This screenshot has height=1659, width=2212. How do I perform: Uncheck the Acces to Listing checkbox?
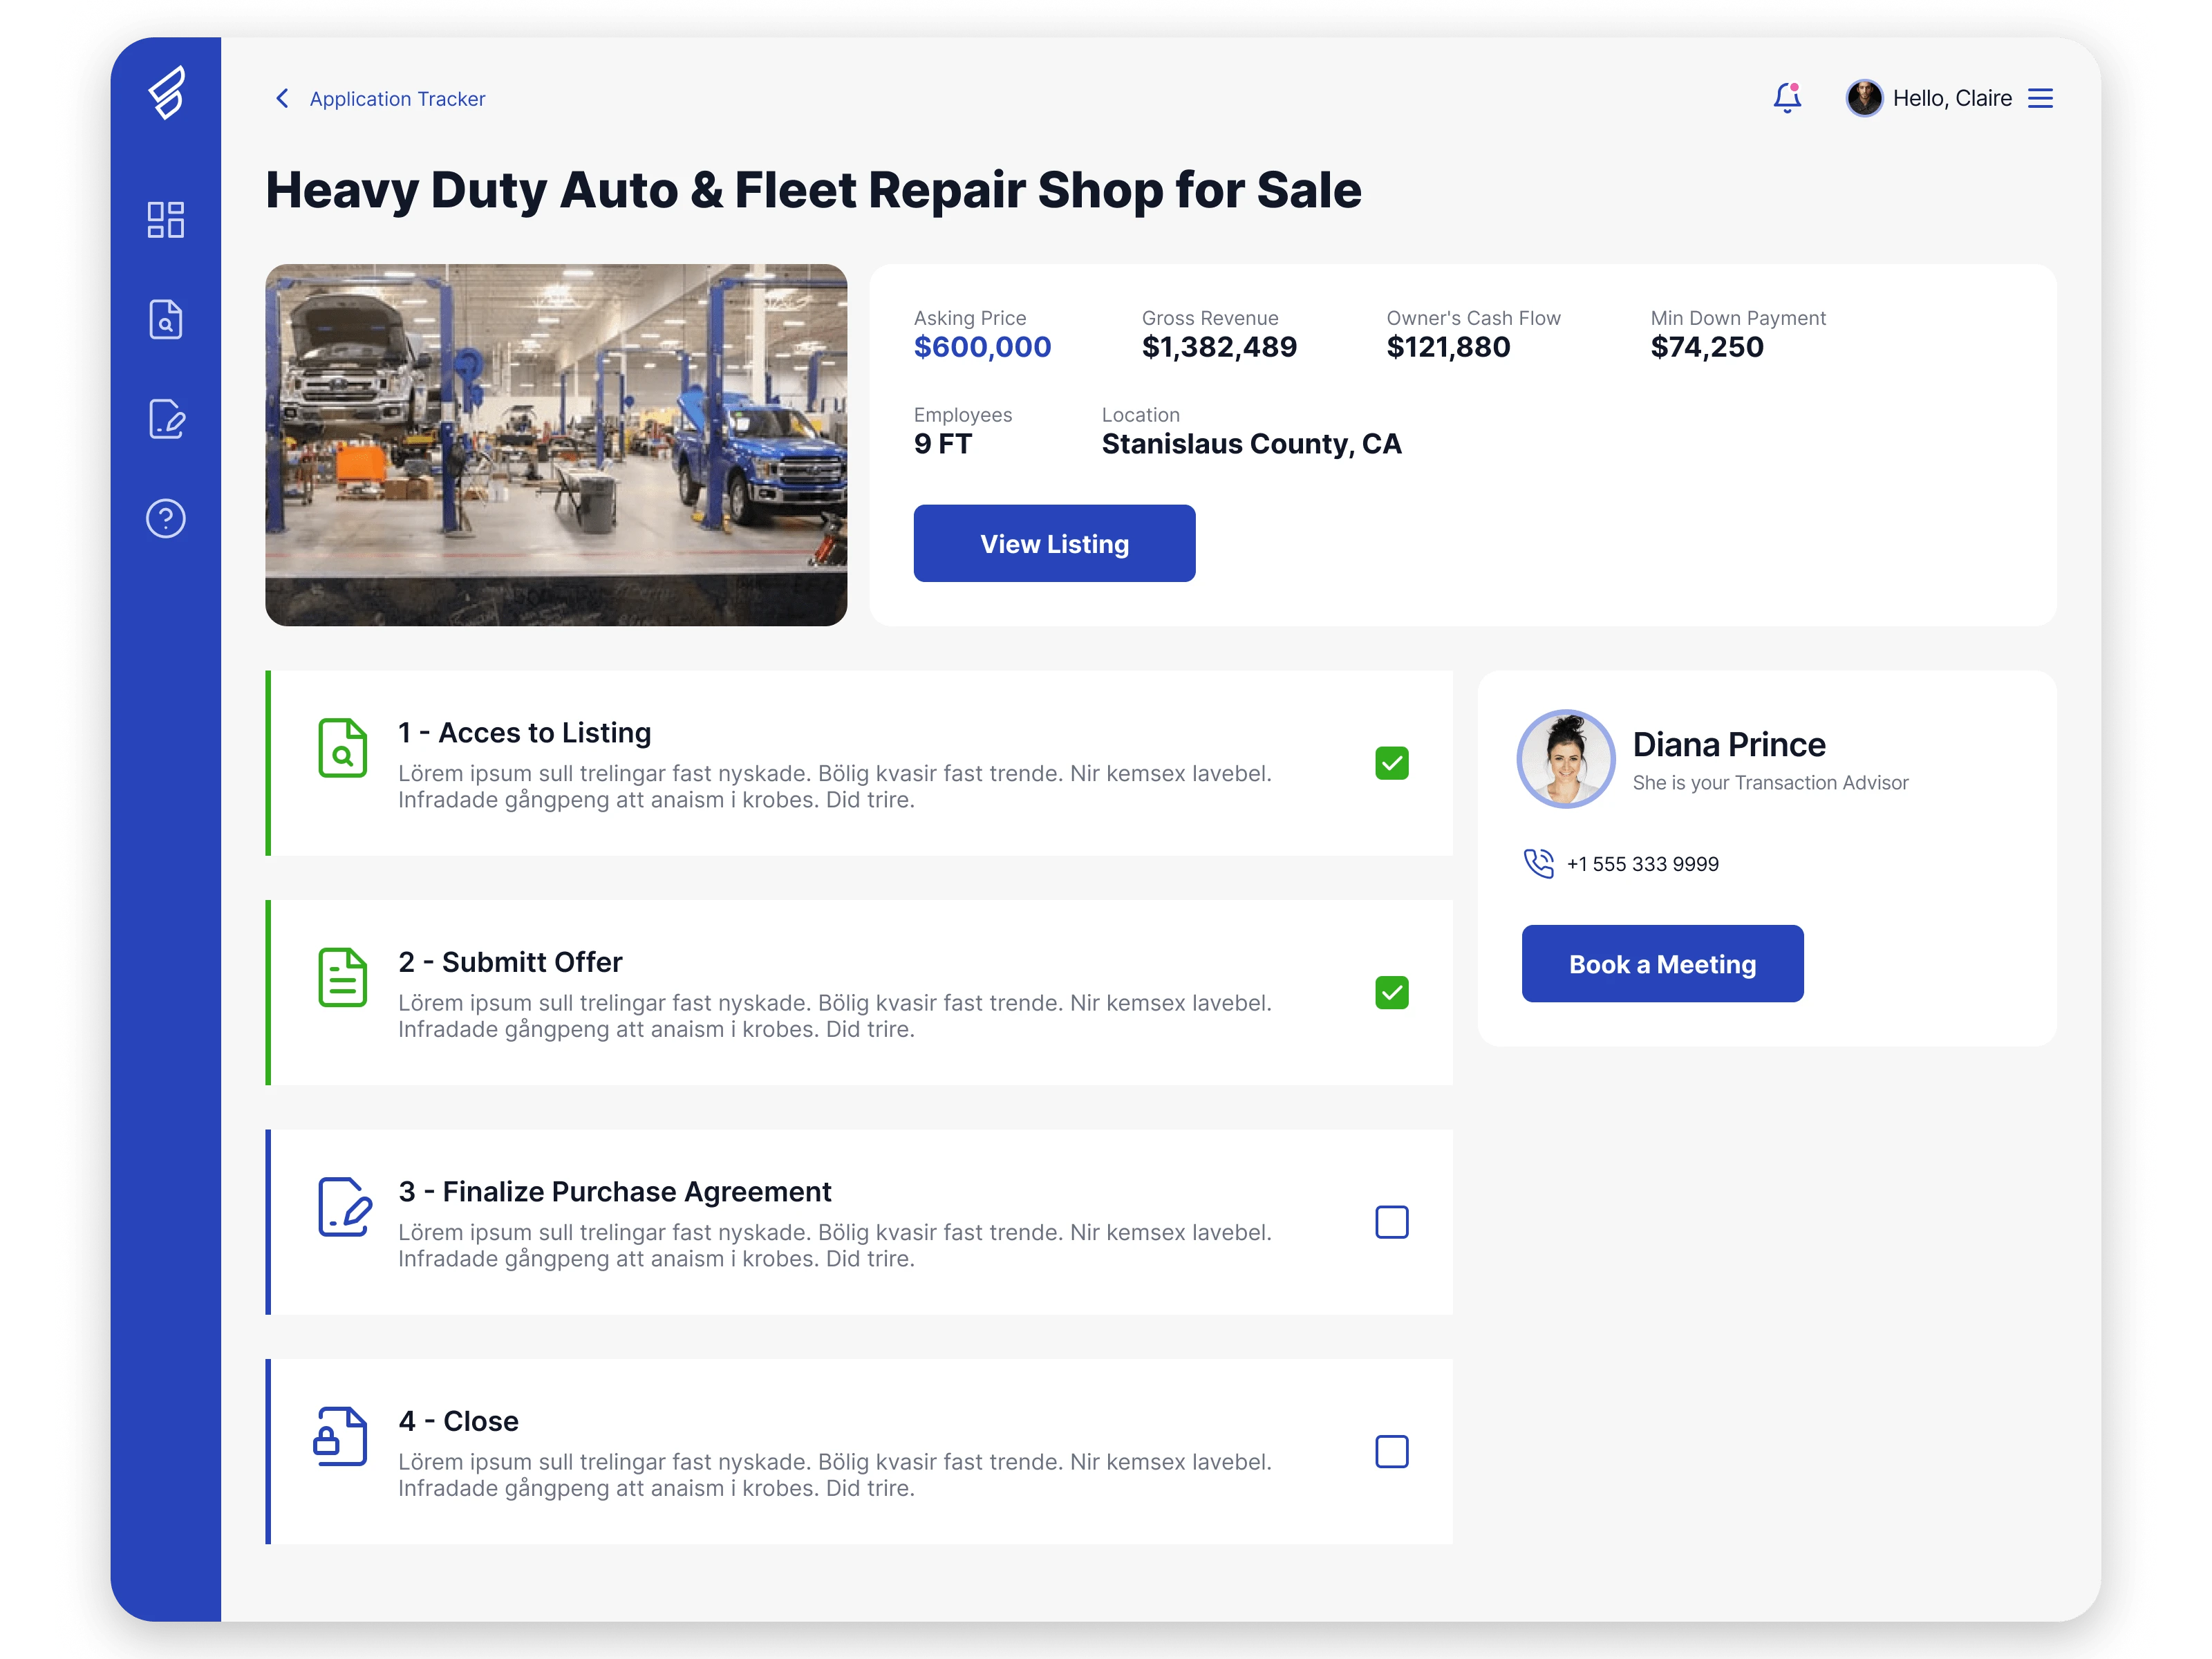pyautogui.click(x=1391, y=763)
